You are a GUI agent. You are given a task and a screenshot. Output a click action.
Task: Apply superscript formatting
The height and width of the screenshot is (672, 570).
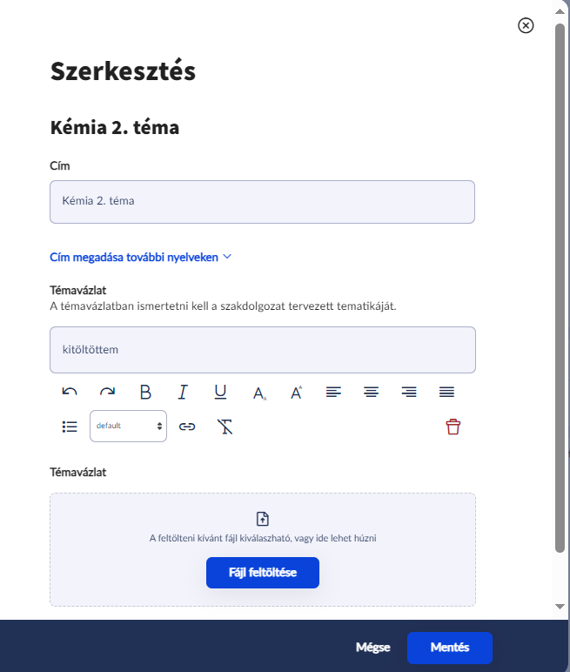coord(296,393)
